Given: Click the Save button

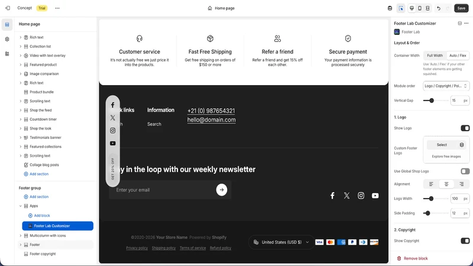Looking at the screenshot, I should point(461,8).
